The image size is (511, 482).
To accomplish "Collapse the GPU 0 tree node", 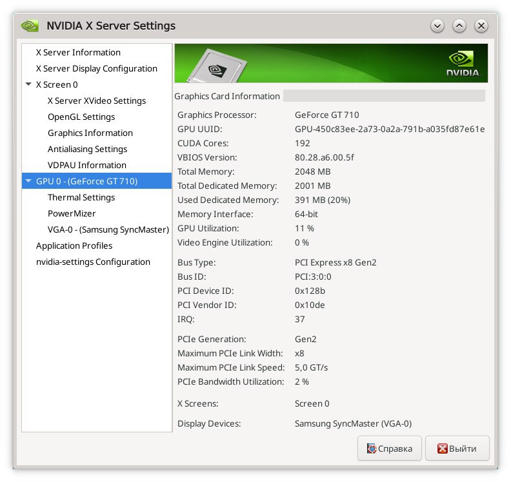I will click(28, 180).
